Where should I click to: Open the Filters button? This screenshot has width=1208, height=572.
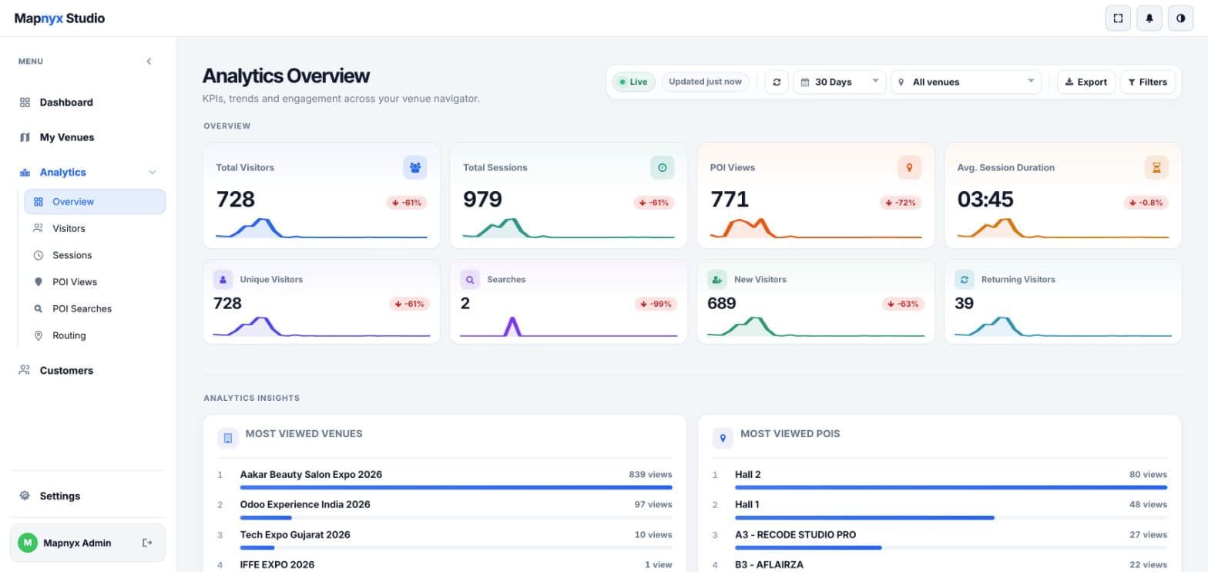pos(1148,82)
